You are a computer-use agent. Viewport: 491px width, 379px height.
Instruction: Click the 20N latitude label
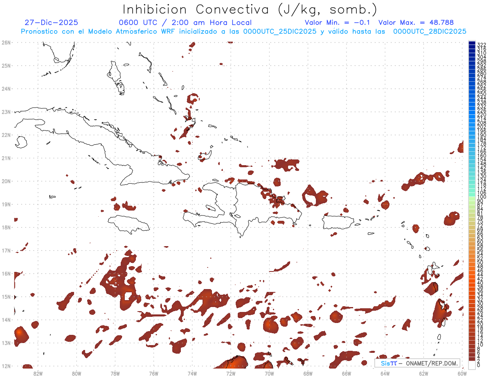[x=6, y=181]
